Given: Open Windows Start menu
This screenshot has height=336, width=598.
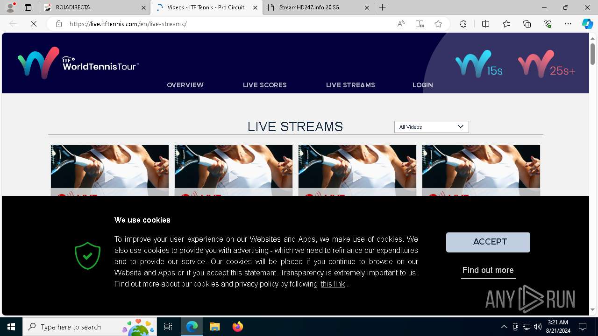Looking at the screenshot, I should coord(11,327).
